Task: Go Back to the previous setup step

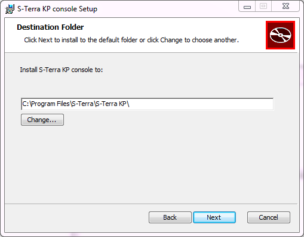Action: click(x=170, y=217)
